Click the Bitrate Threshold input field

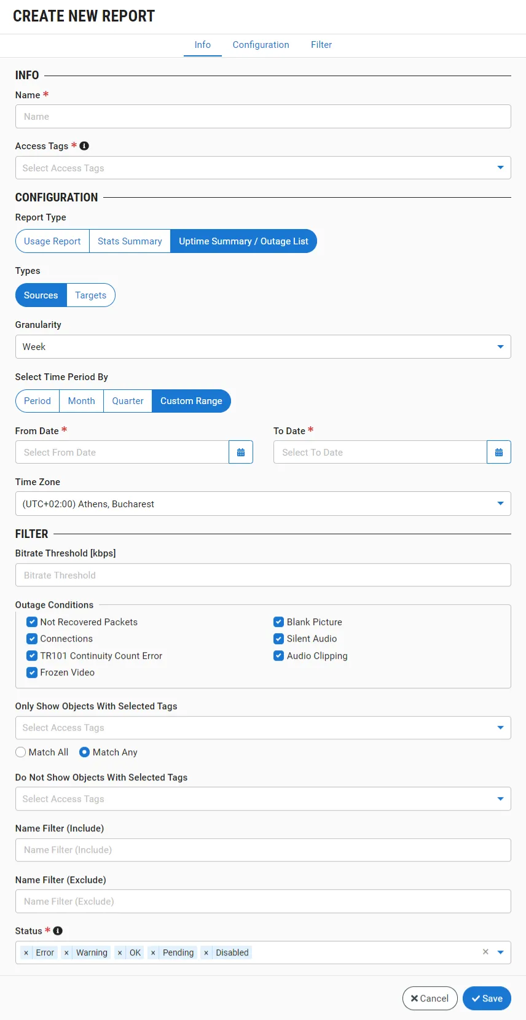point(263,575)
